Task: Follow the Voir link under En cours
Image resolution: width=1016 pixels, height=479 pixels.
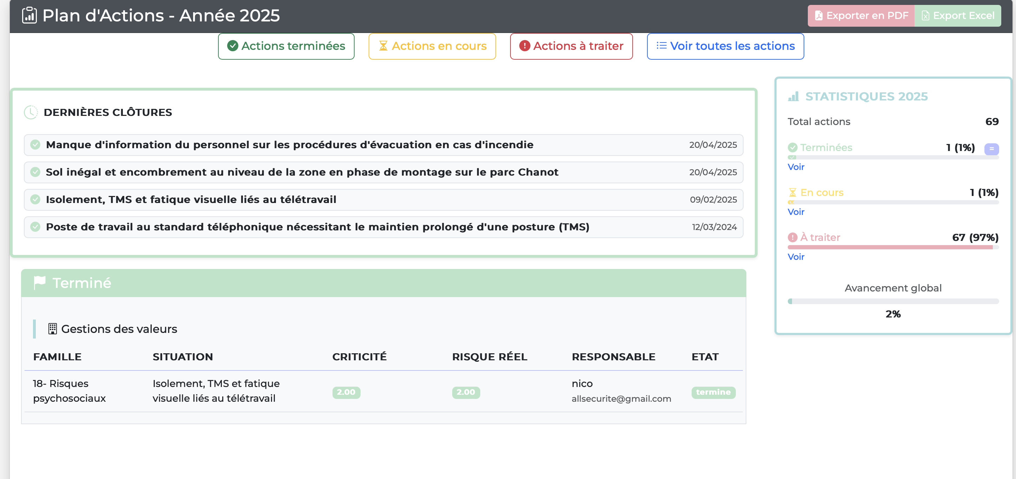Action: click(796, 212)
